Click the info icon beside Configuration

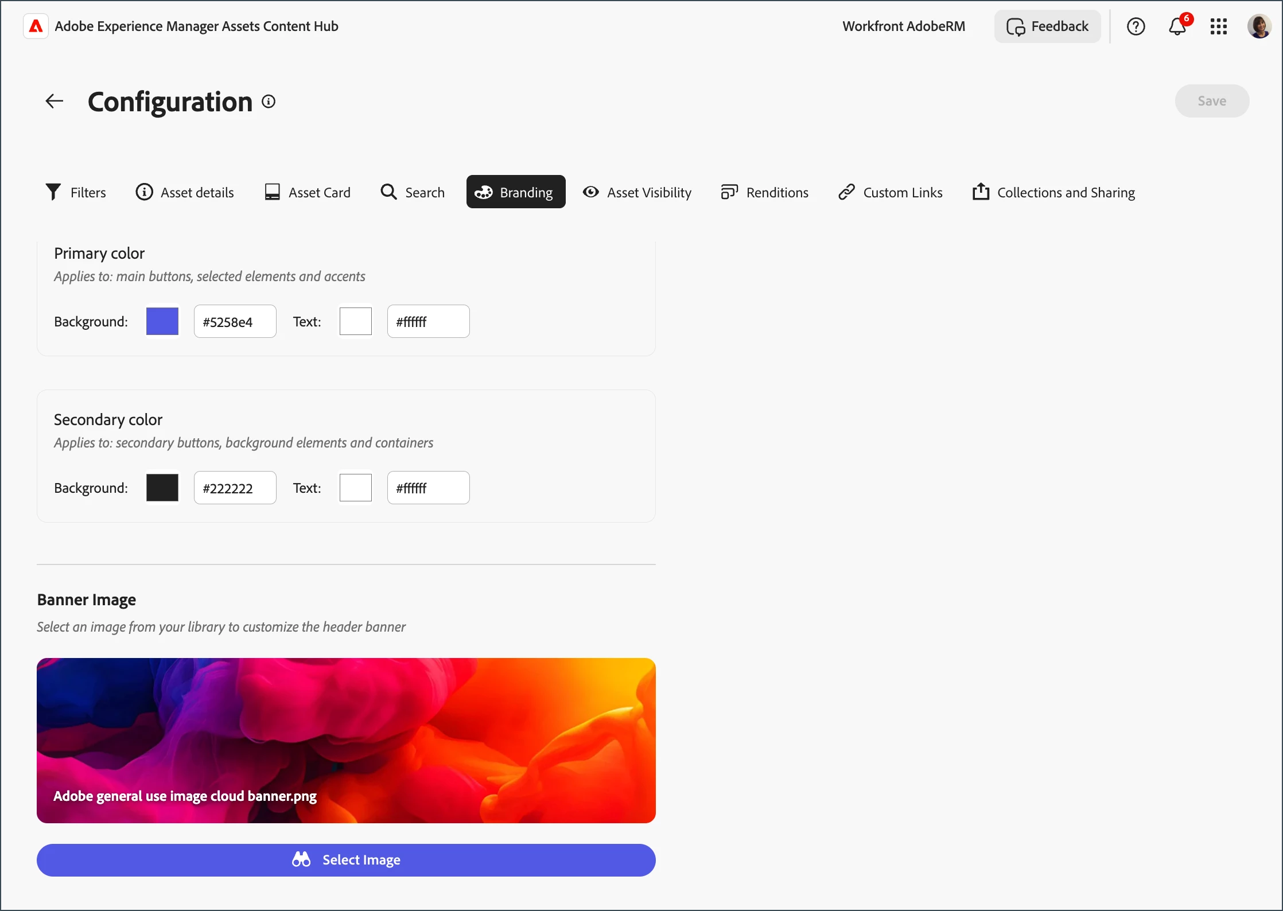coord(269,102)
